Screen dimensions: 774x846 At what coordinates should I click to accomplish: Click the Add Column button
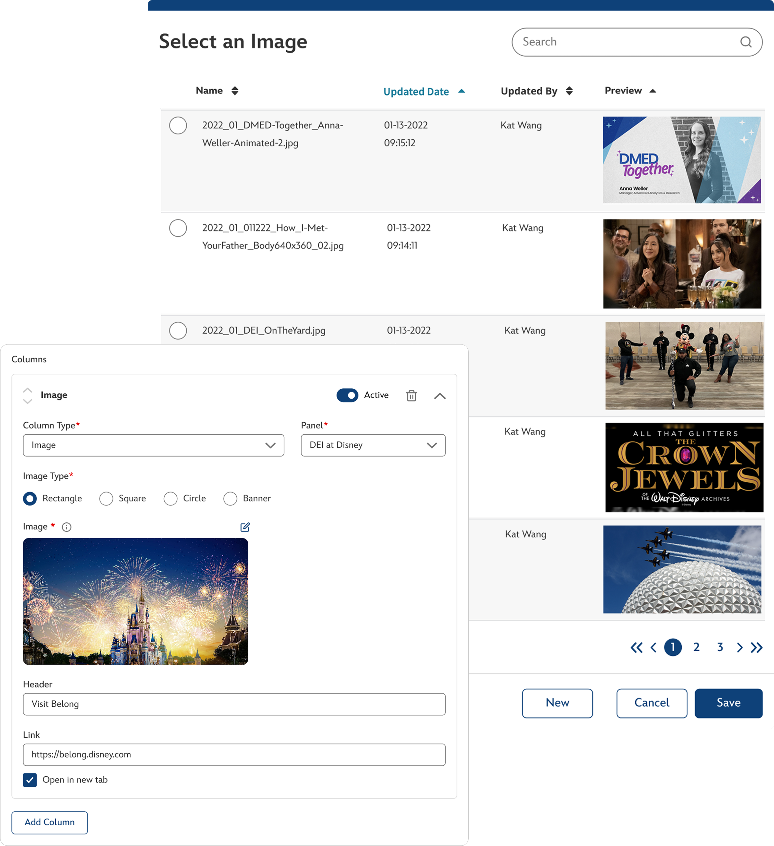click(x=50, y=823)
